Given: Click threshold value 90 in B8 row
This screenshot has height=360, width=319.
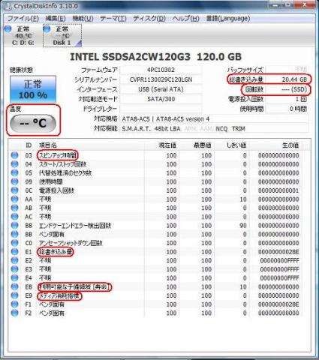Looking at the screenshot, I should tap(243, 226).
